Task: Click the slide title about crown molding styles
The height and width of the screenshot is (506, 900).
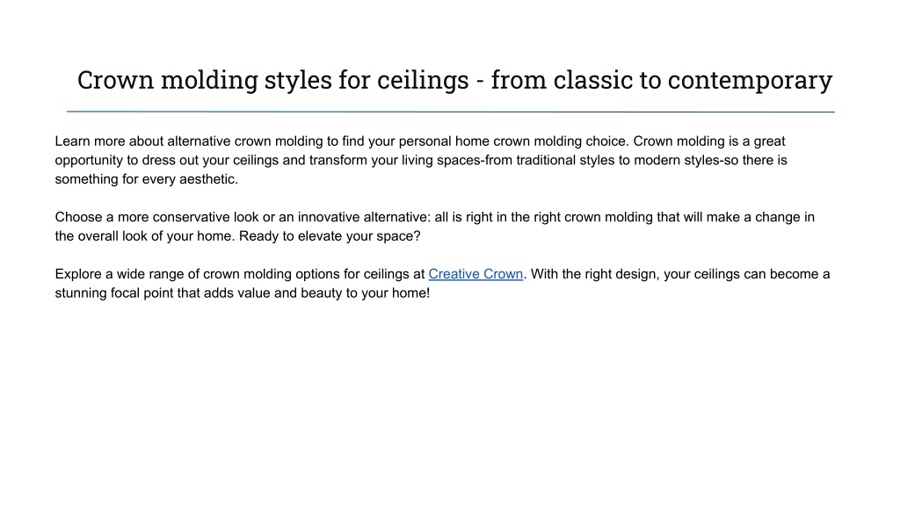Action: pos(454,80)
